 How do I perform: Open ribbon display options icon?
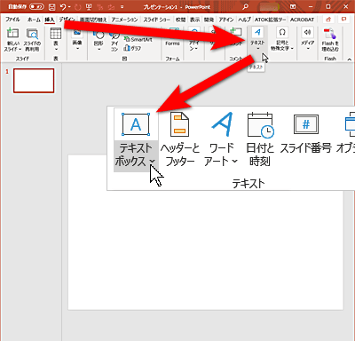click(x=293, y=6)
